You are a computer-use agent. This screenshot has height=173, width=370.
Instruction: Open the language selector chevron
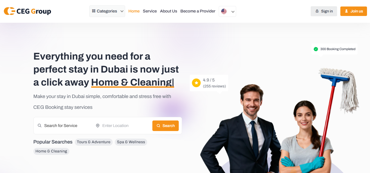click(233, 12)
